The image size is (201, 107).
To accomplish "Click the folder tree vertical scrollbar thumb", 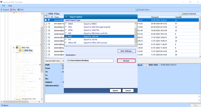I will (x=42, y=49).
